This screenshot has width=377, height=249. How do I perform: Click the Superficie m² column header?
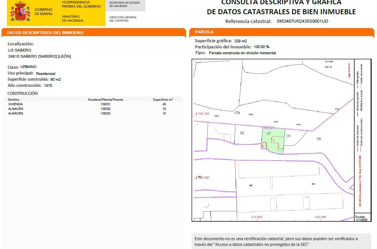[x=163, y=100]
